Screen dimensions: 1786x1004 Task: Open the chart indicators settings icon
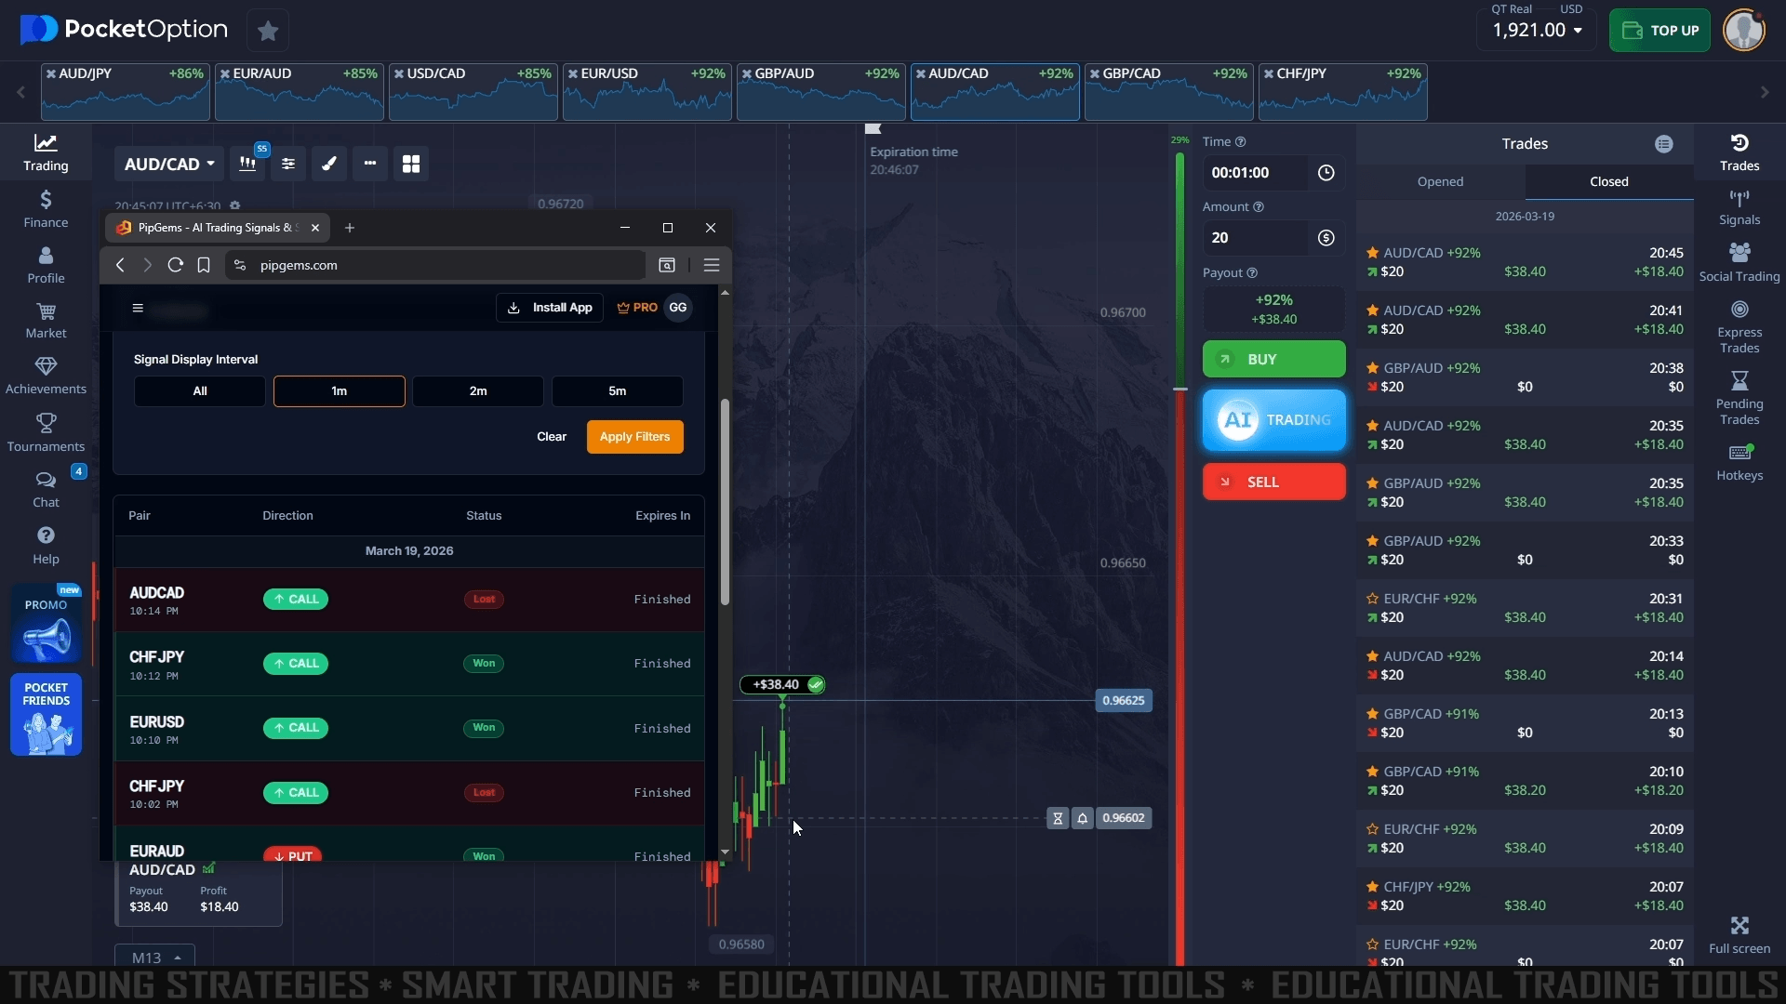point(288,164)
